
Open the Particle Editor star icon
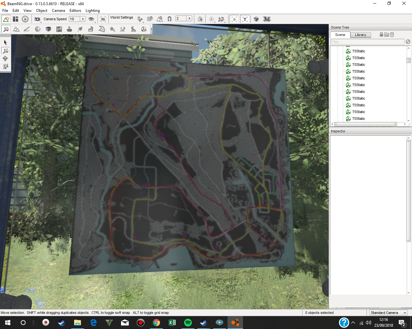click(112, 29)
